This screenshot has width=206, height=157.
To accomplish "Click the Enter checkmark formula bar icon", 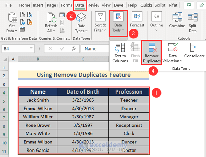I will (x=62, y=49).
